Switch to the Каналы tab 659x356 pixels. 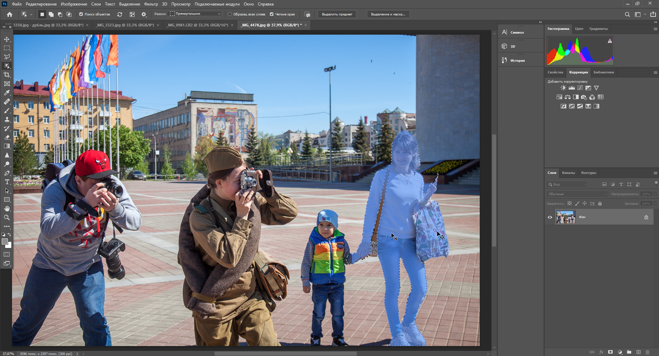point(568,173)
